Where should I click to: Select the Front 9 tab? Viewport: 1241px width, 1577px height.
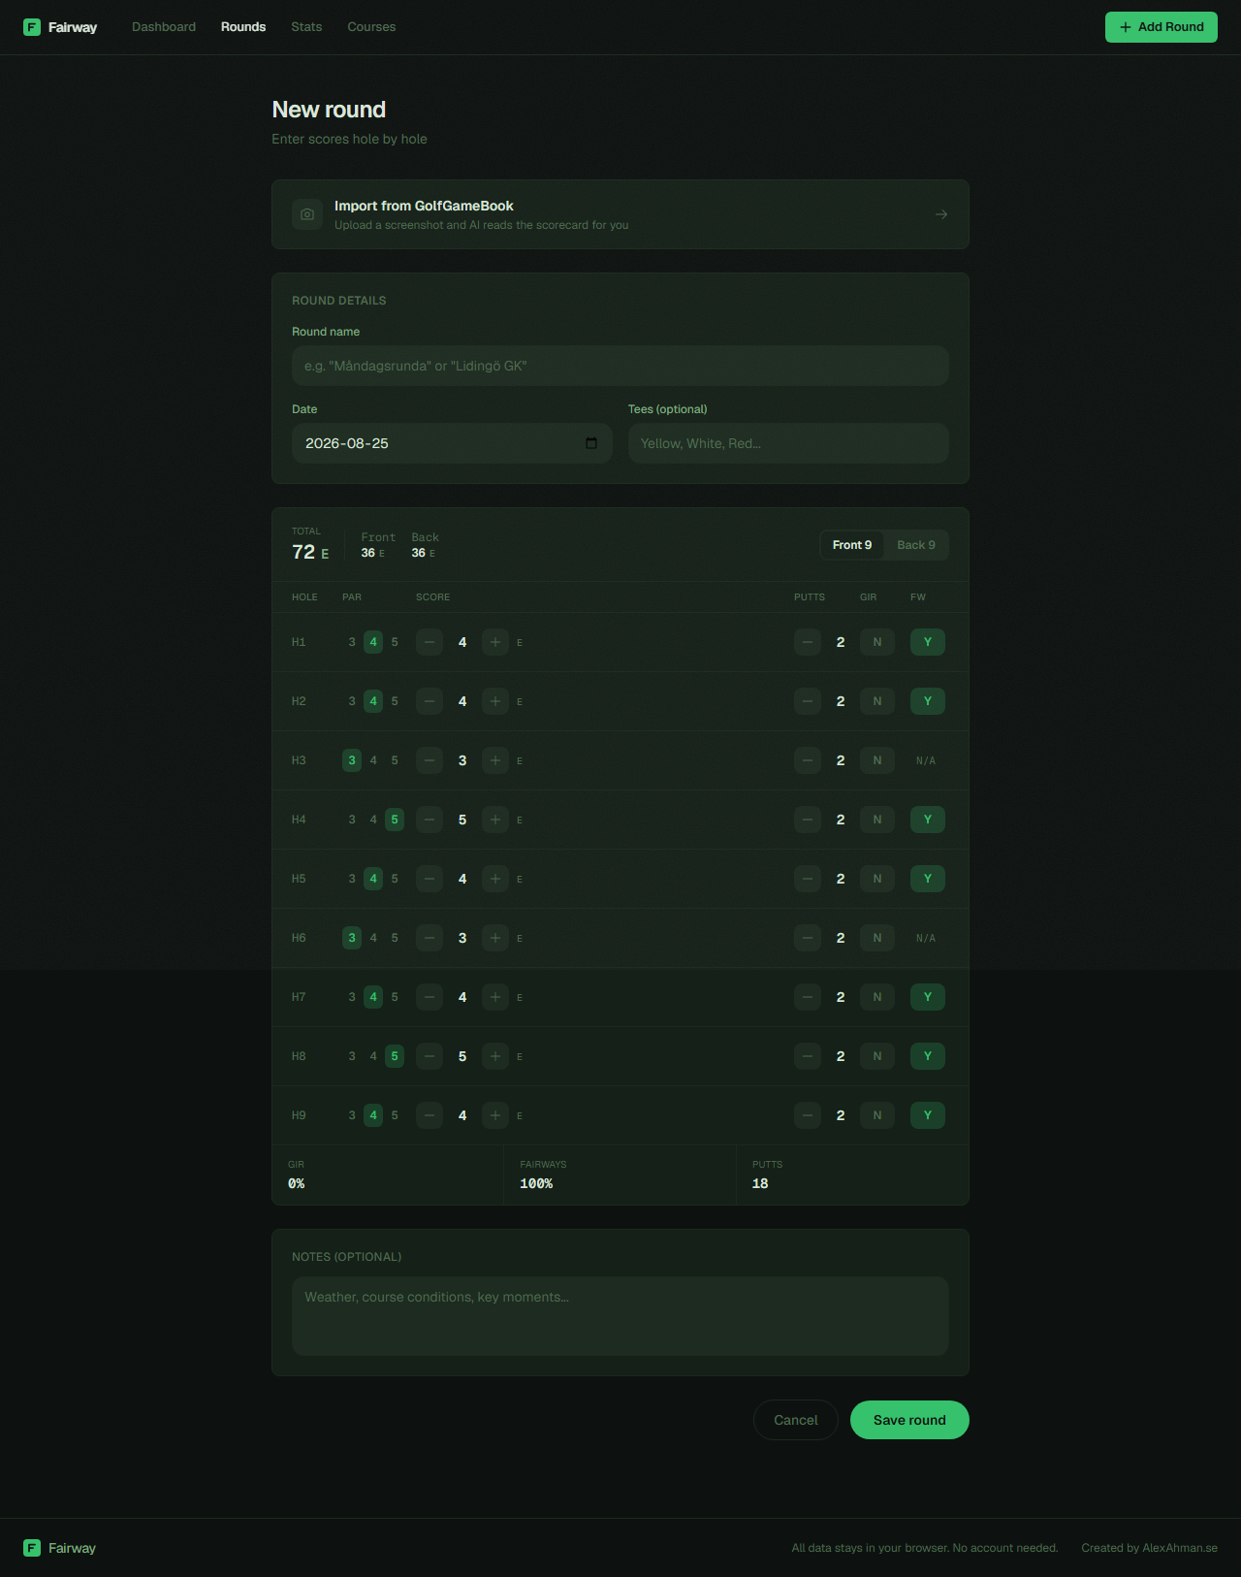click(x=852, y=545)
